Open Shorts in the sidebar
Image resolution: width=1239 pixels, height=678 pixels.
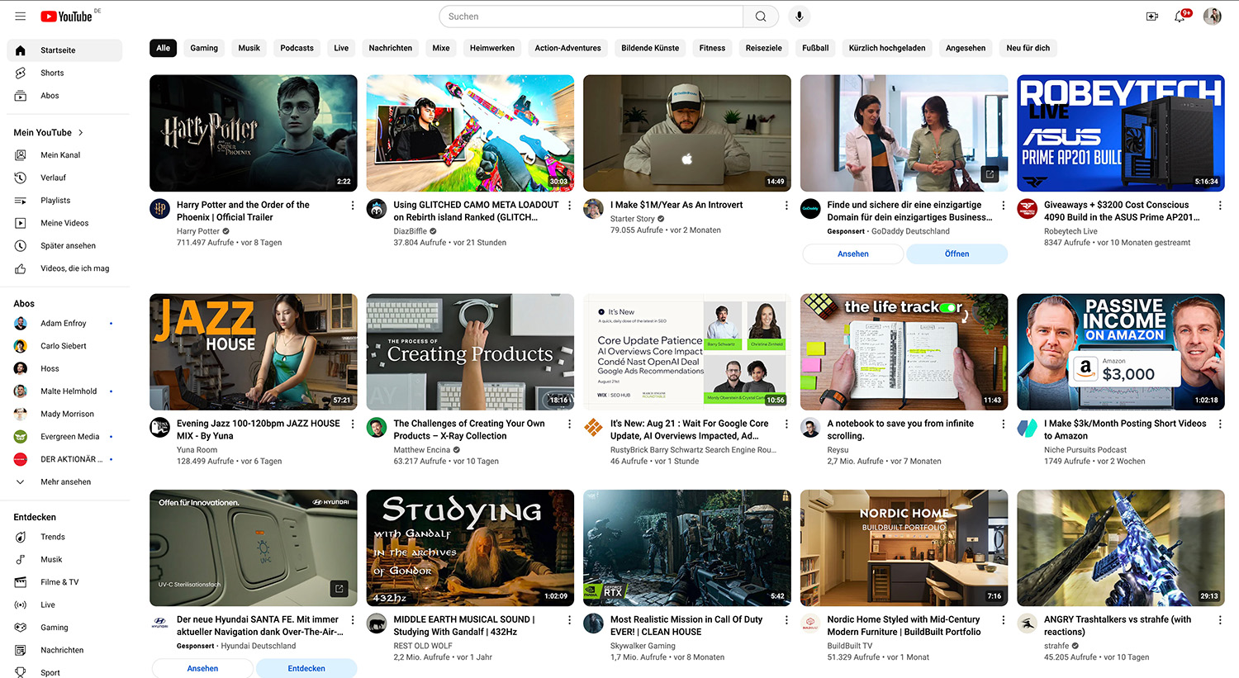point(64,73)
